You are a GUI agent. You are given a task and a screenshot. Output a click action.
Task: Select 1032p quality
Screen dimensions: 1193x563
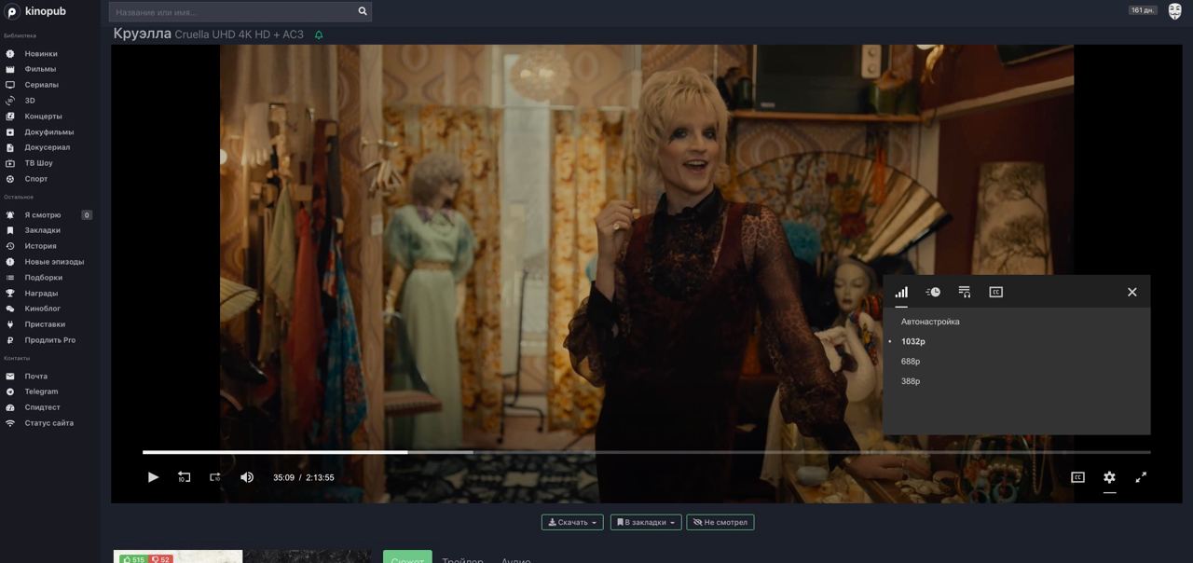pos(913,341)
